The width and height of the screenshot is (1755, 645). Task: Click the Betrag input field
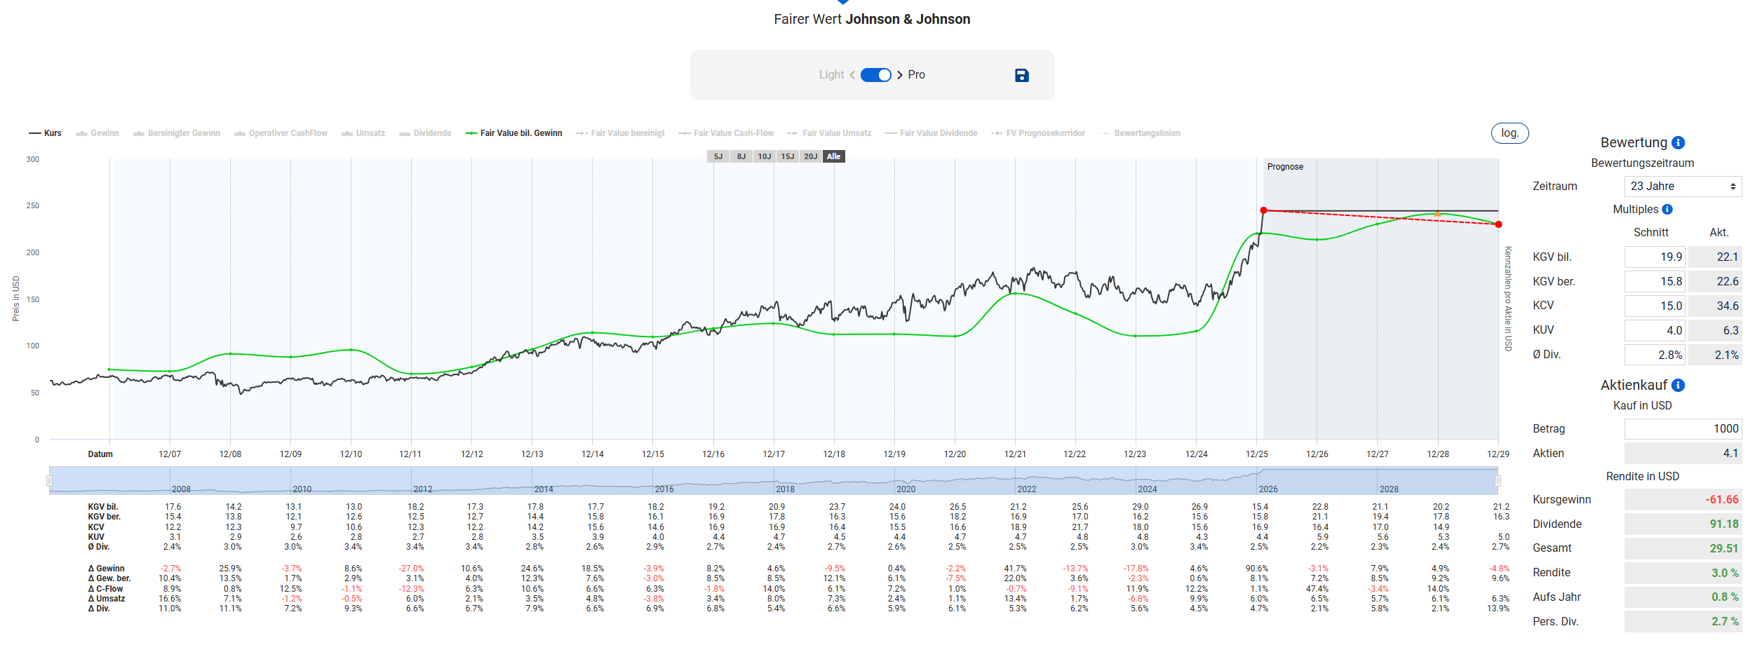pyautogui.click(x=1682, y=429)
